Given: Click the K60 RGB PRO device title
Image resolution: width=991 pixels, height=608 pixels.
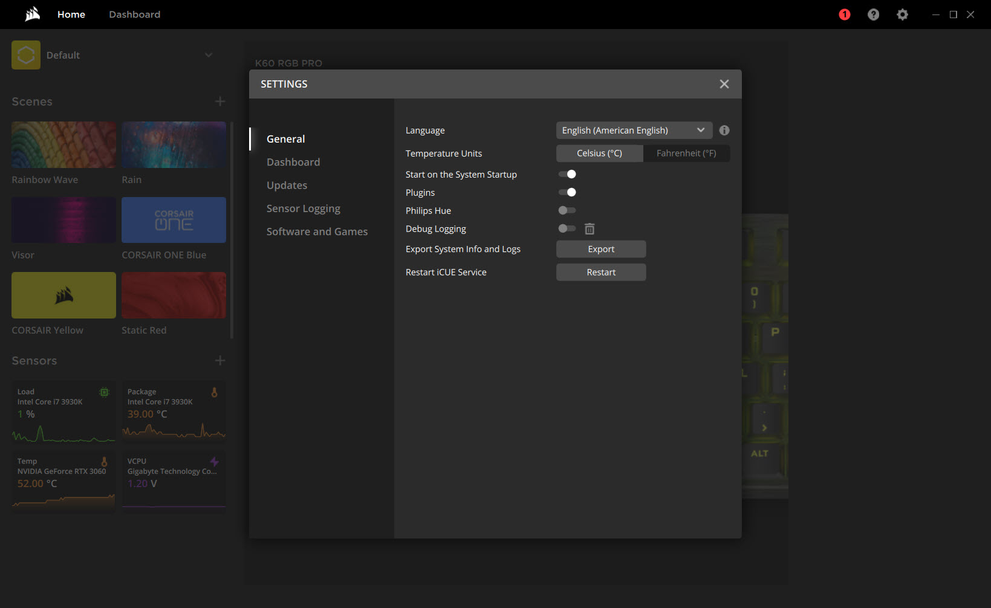Looking at the screenshot, I should pyautogui.click(x=288, y=63).
